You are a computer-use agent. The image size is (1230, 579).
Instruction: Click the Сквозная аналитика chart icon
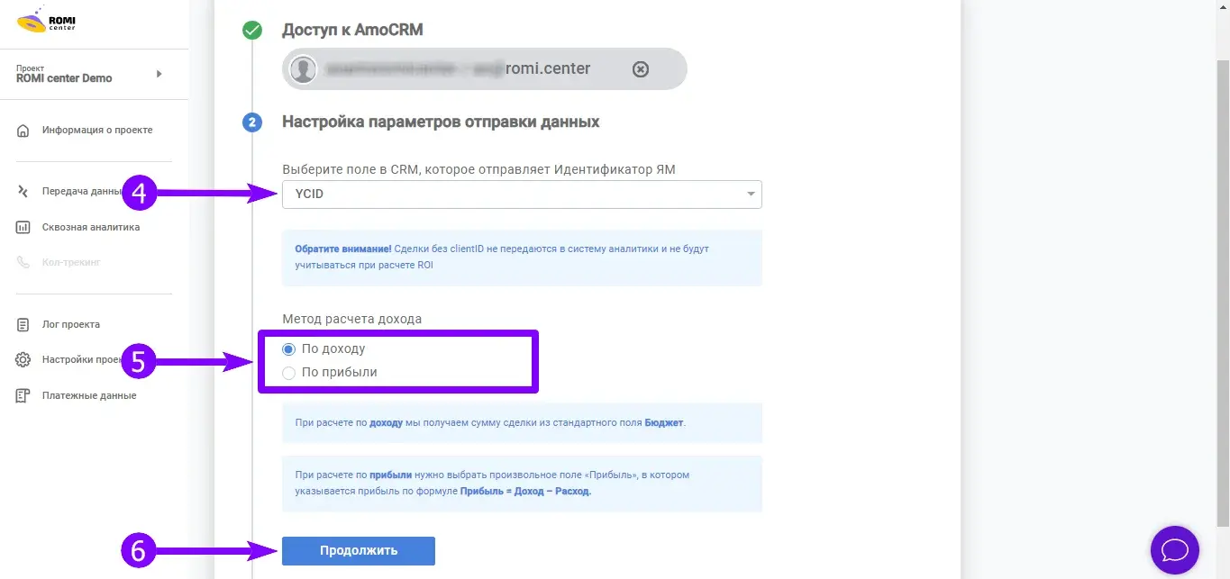click(23, 228)
